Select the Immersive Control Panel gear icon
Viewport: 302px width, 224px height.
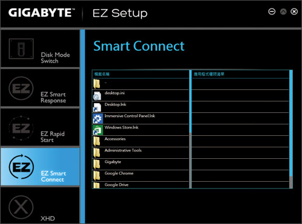(98, 118)
